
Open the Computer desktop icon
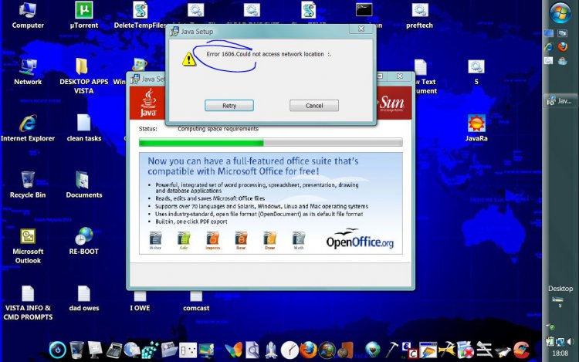(x=28, y=15)
